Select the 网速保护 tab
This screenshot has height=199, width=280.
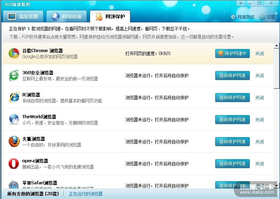110,16
